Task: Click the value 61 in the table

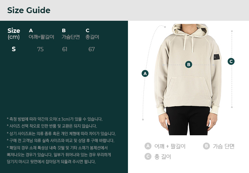Action: pos(65,49)
